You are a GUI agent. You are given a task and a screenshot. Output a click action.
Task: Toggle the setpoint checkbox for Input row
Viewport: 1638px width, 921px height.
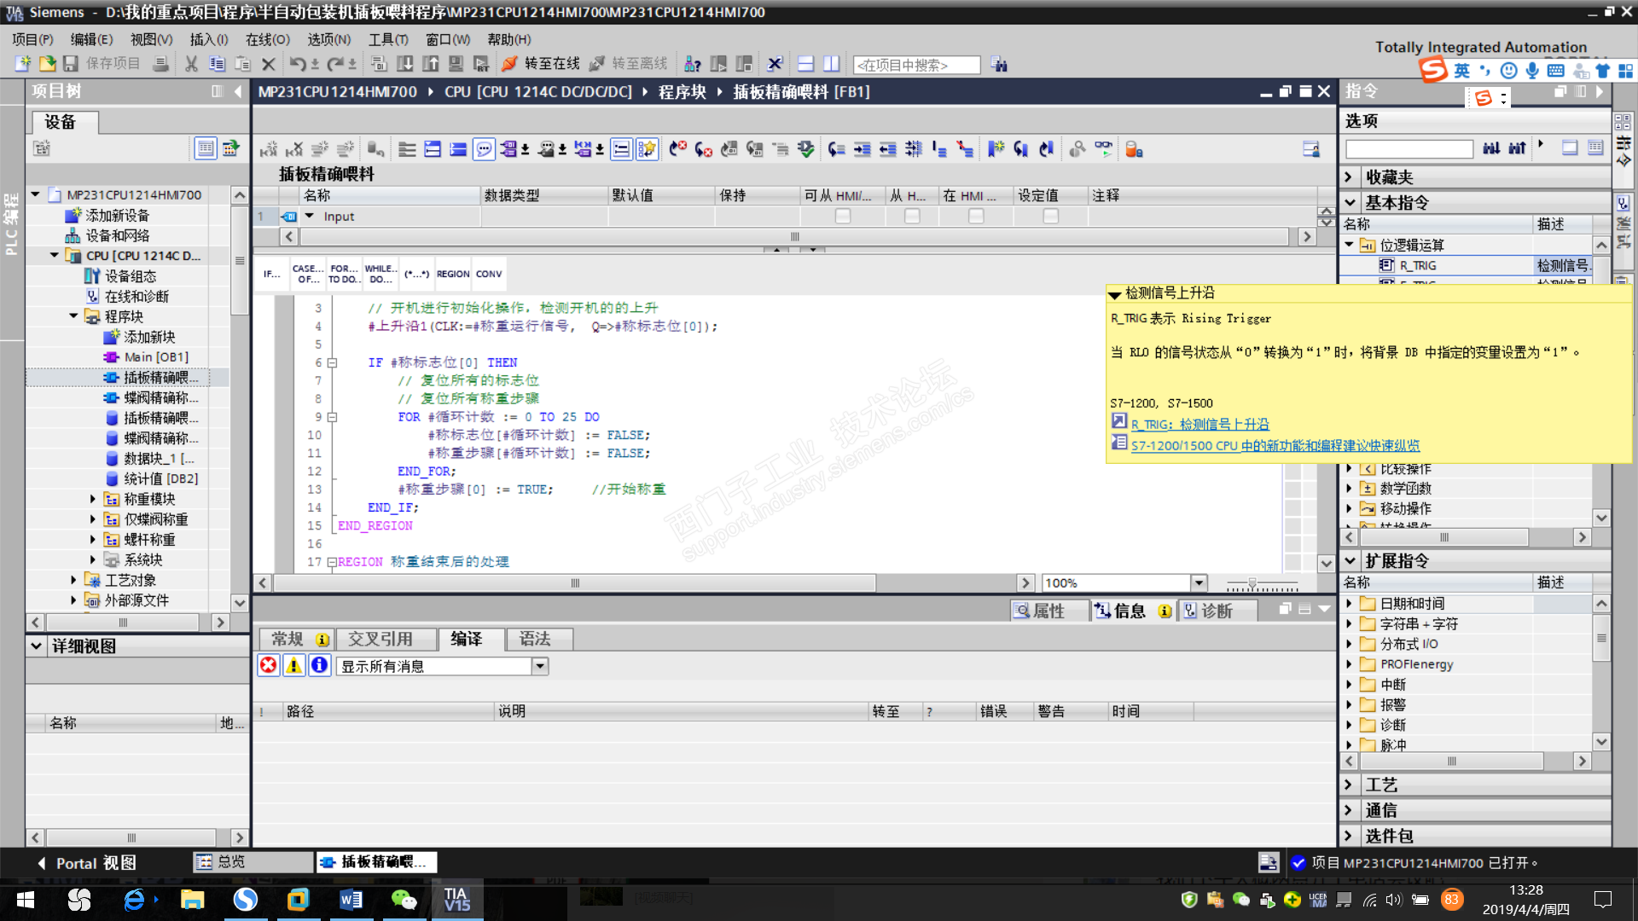pos(1051,217)
